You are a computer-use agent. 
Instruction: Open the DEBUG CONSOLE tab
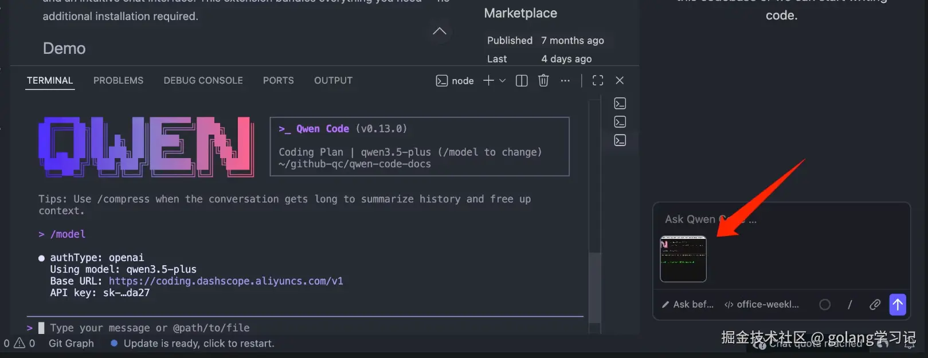point(203,81)
